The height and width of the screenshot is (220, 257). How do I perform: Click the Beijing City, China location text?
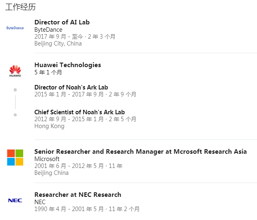[58, 44]
